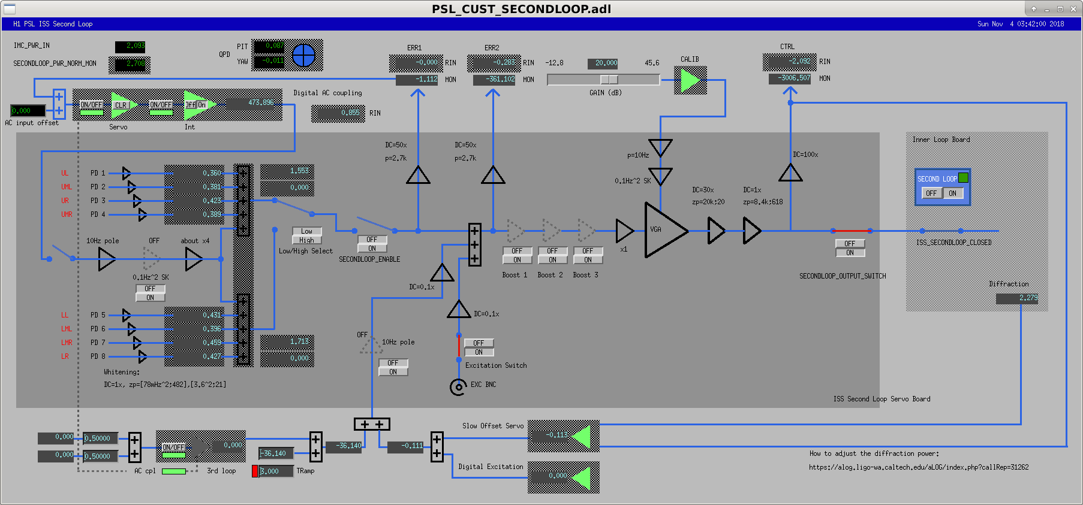The width and height of the screenshot is (1083, 505).
Task: Click the Servo ON/OFF button
Action: tap(92, 105)
